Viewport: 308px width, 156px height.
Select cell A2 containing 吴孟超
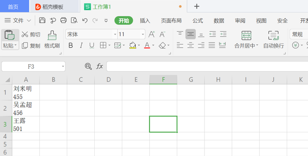tap(26, 108)
